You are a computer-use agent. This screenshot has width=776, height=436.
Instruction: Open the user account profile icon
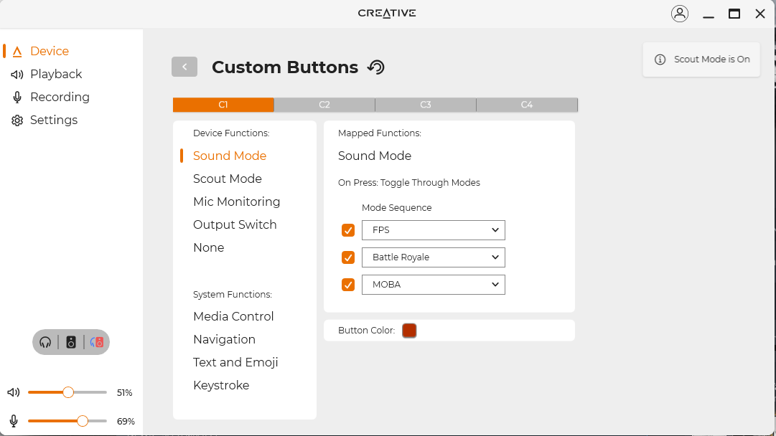click(679, 14)
